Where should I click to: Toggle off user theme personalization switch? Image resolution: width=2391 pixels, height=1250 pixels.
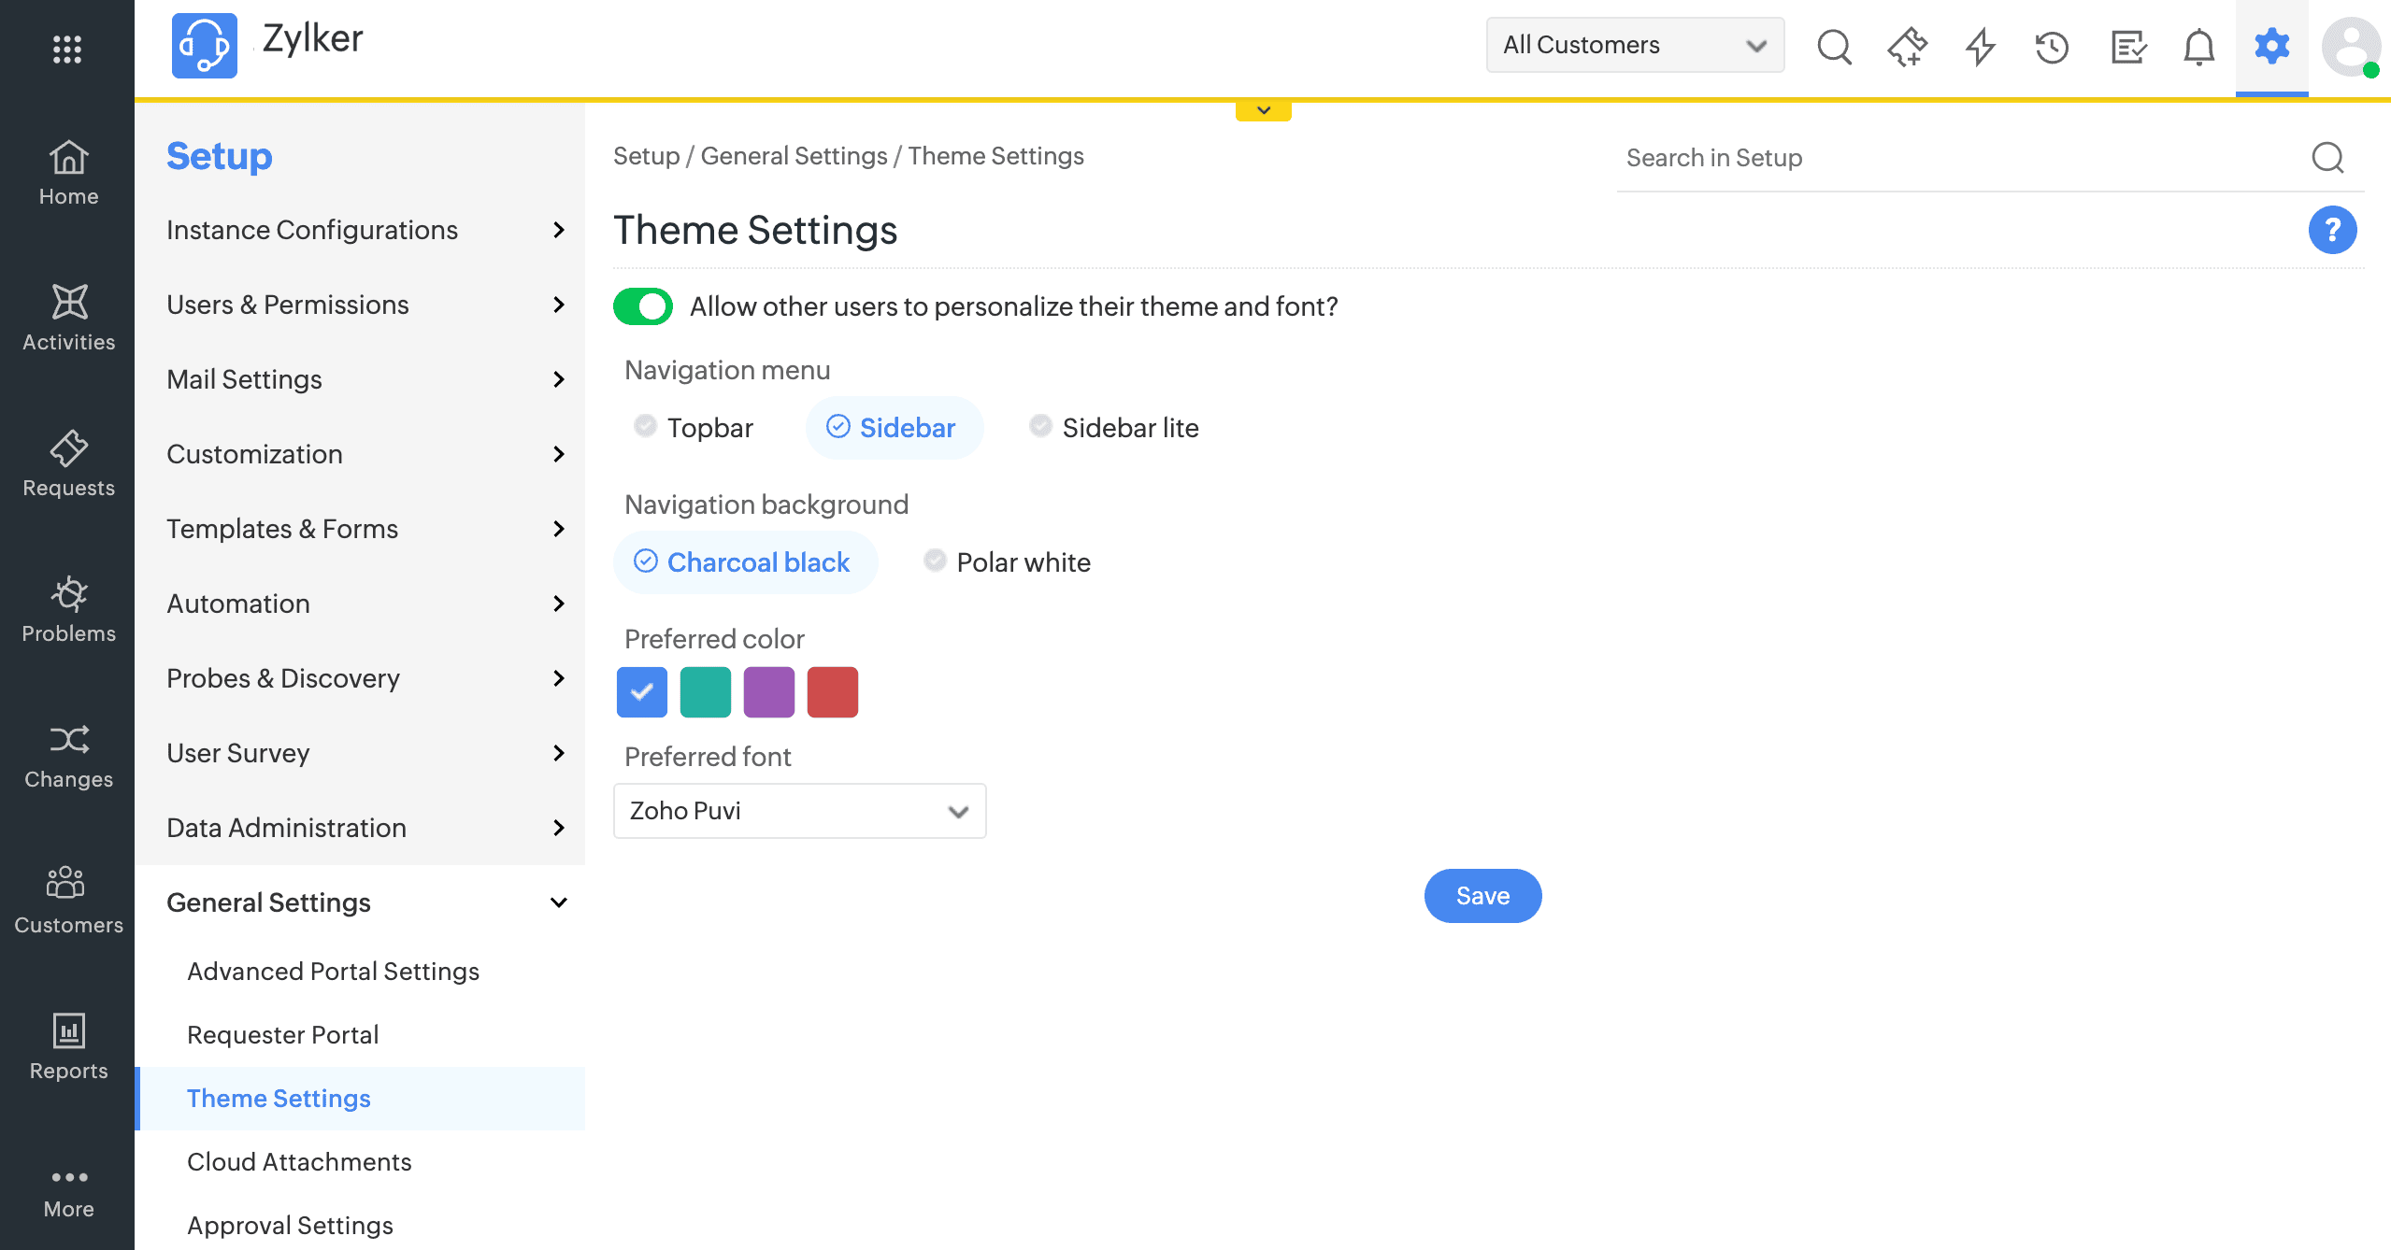643,306
